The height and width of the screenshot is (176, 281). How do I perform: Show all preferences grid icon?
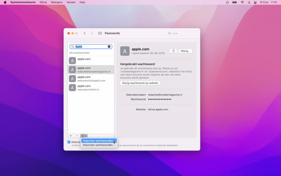point(100,33)
